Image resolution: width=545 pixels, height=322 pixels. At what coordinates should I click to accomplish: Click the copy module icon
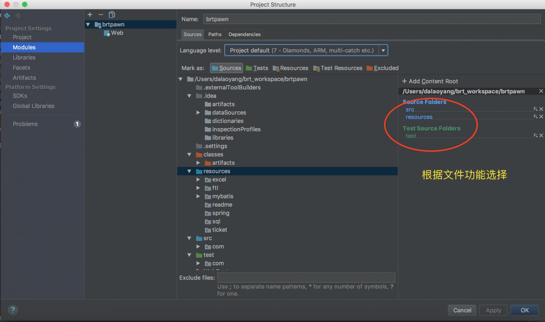pyautogui.click(x=112, y=14)
